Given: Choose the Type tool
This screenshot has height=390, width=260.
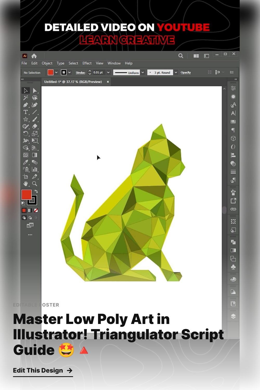Looking at the screenshot, I should click(25, 112).
